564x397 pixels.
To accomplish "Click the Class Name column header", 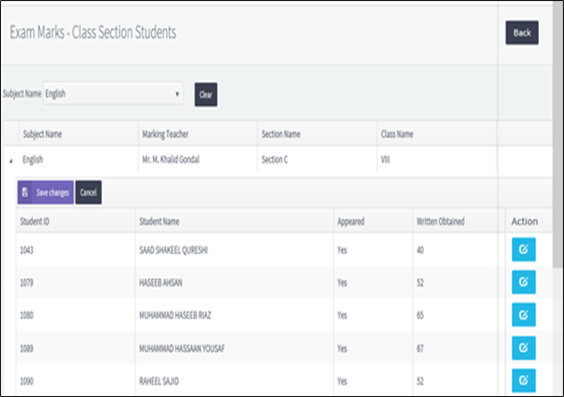I will (x=397, y=135).
